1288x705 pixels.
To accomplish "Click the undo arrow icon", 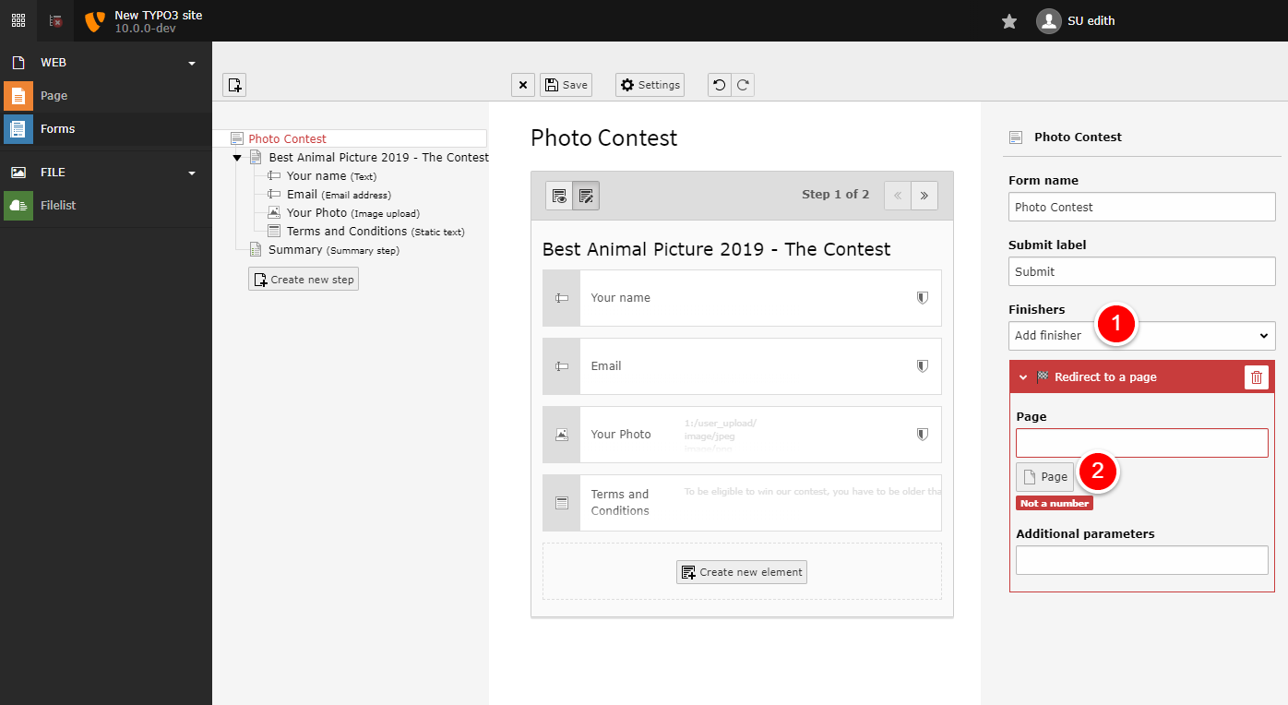I will [x=720, y=85].
